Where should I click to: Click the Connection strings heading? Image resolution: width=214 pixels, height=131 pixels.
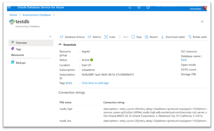pos(72,93)
